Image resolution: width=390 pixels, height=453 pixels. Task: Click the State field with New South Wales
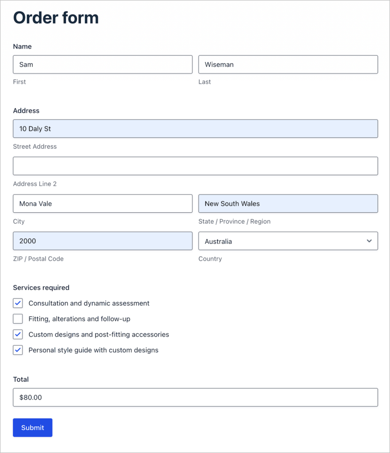288,203
